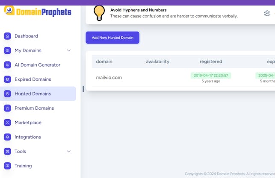Open the Hunted Domains menu item
Viewport: 275px width, 178px height.
tap(33, 94)
